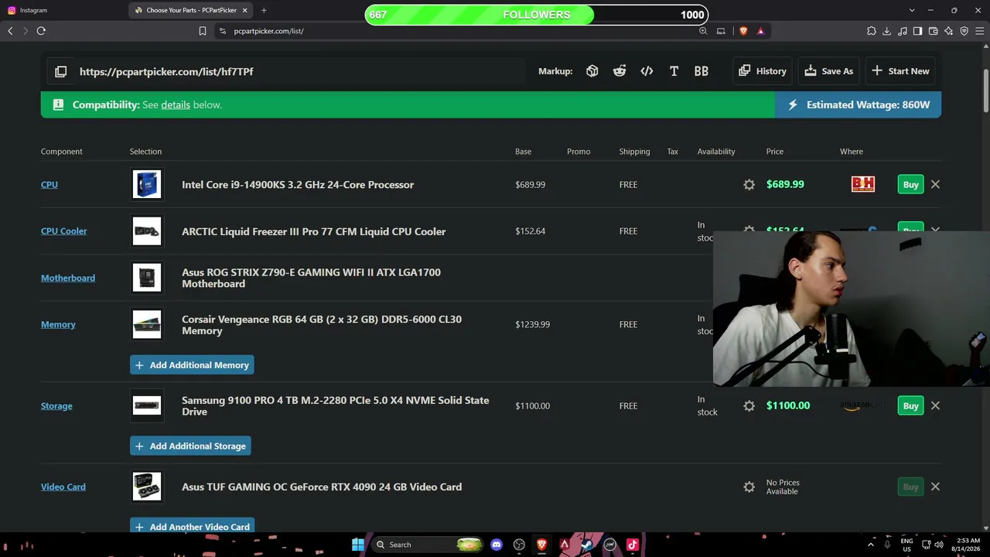
Task: Open the browser extensions puzzle icon
Action: tap(872, 31)
